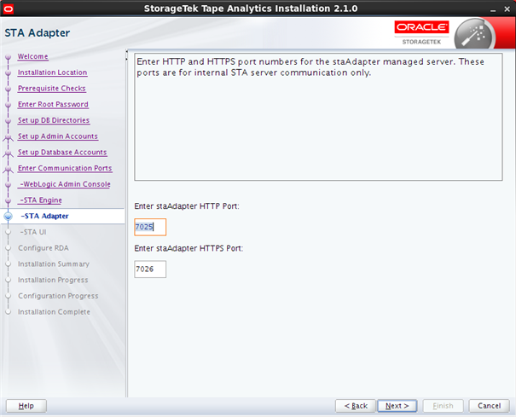Screen dimensions: 516x417
Task: Click the installer wizard wand icon
Action: [x=474, y=36]
